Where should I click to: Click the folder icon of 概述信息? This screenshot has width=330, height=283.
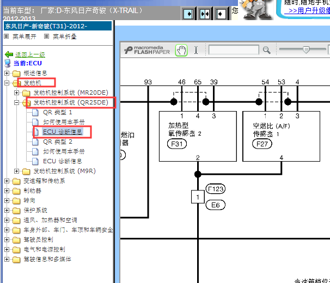(x=16, y=73)
